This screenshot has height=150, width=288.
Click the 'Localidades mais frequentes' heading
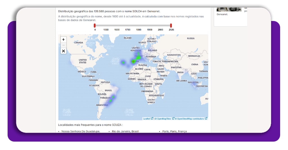coord(91,125)
